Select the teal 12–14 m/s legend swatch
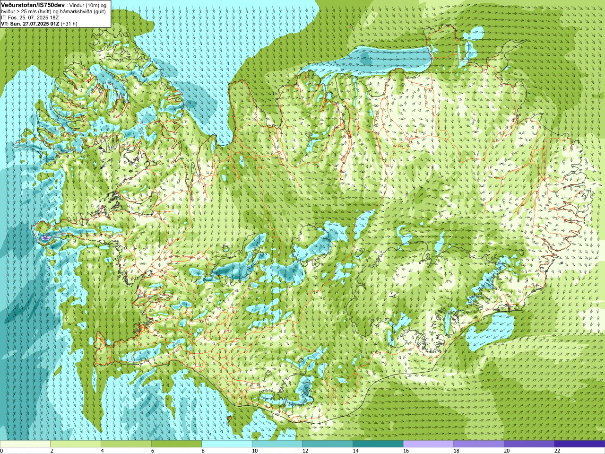Screen dimensions: 605x454 tap(328, 444)
